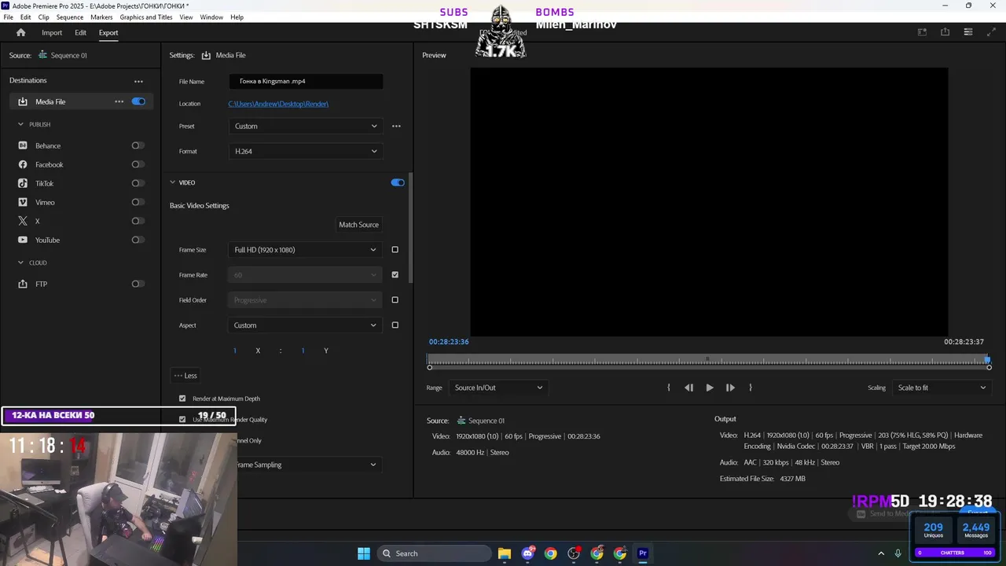Open the File menu

(x=9, y=17)
